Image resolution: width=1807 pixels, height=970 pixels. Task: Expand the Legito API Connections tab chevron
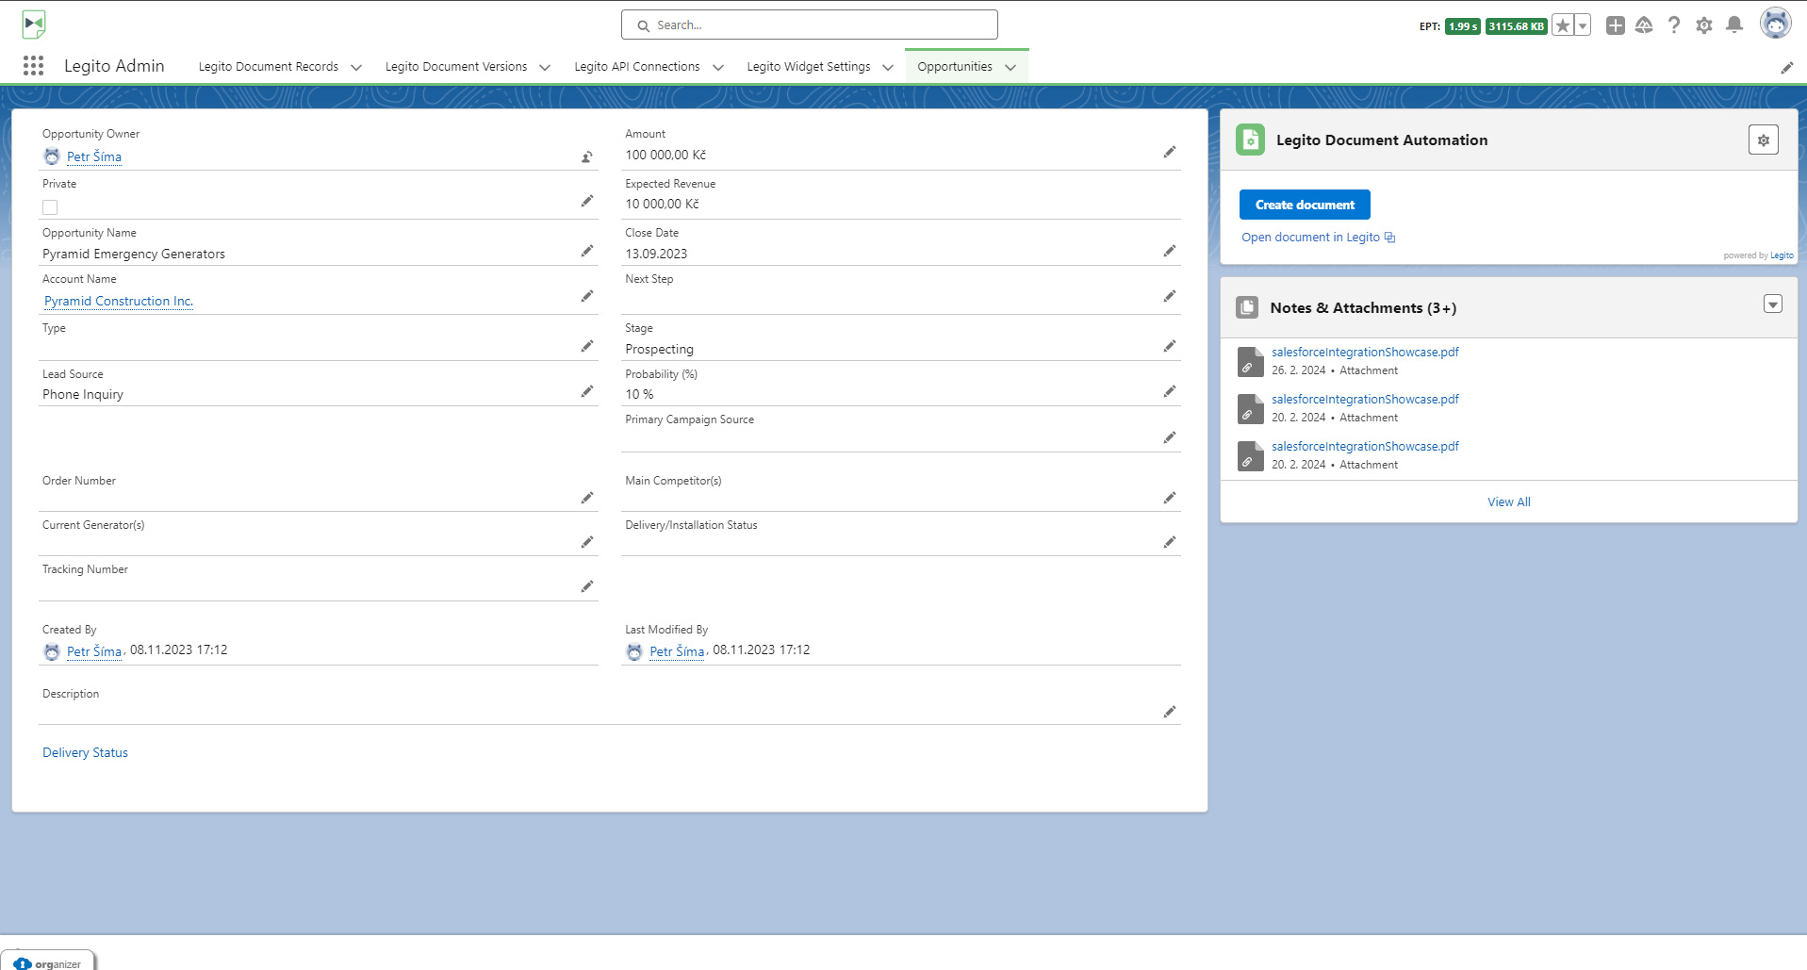[x=717, y=67]
